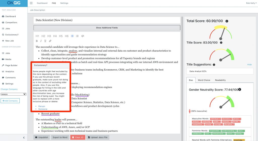
Task: Apply H2 heading format
Action: [x=43, y=36]
